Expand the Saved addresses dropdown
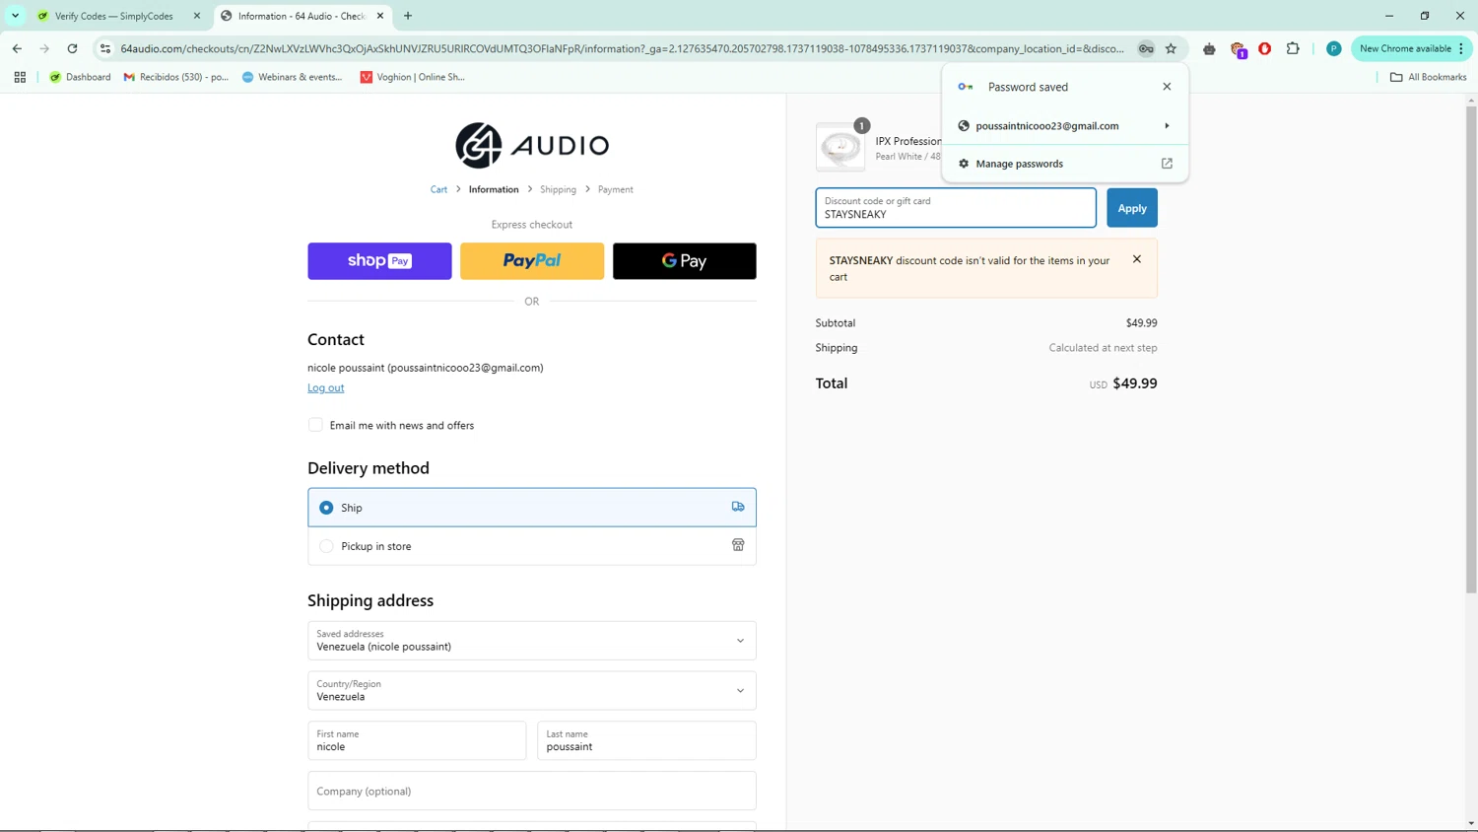Image resolution: width=1478 pixels, height=832 pixels. [532, 641]
